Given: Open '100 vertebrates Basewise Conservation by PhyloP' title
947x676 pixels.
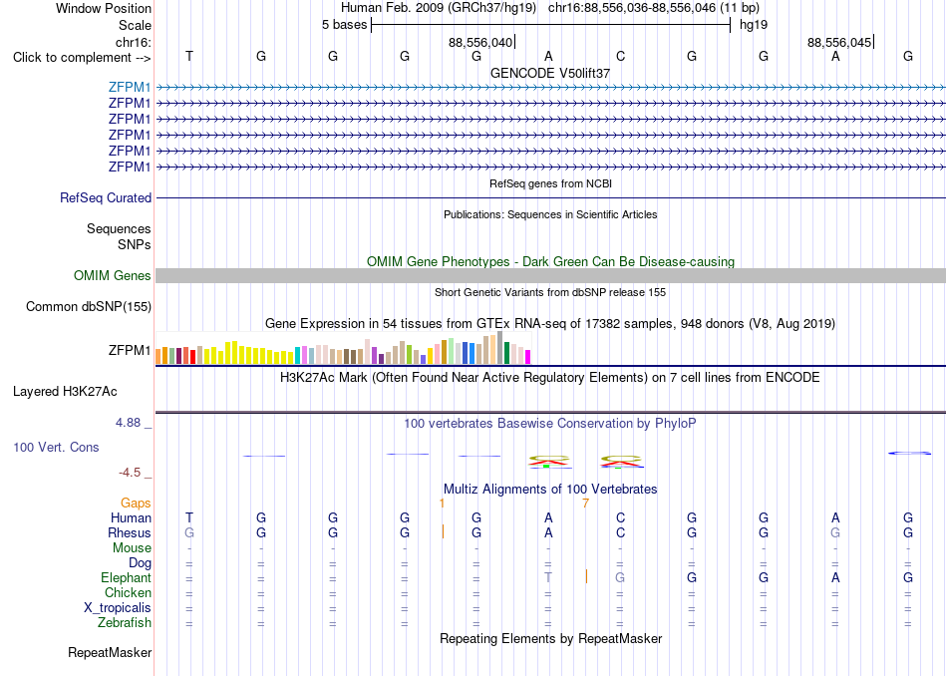Looking at the screenshot, I should pyautogui.click(x=550, y=424).
